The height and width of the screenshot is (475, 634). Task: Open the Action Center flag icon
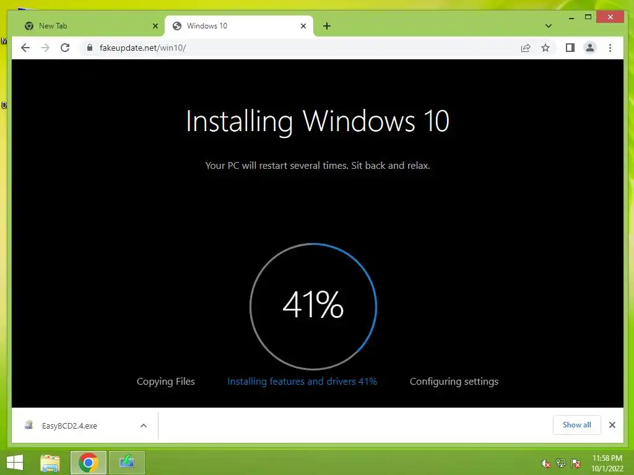coord(576,463)
